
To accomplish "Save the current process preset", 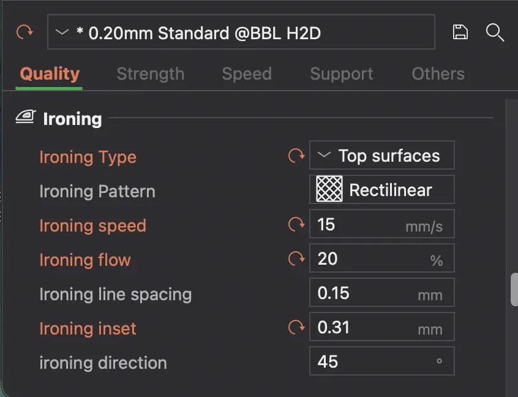I will tap(460, 32).
